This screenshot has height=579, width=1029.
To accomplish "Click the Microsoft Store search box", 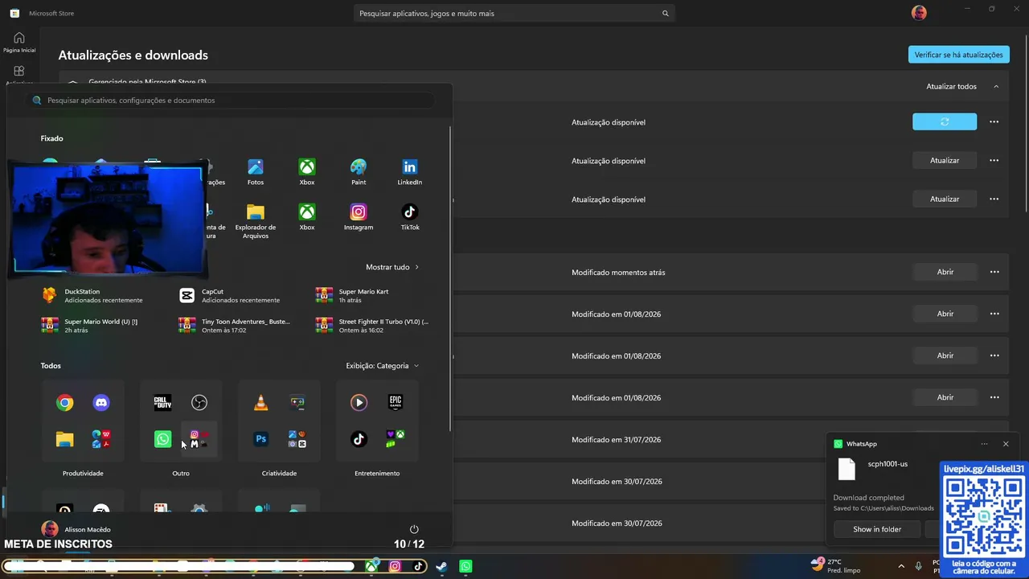I will click(x=514, y=14).
